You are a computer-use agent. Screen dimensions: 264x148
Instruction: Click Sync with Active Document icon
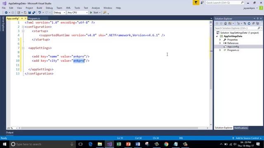(x=245, y=23)
